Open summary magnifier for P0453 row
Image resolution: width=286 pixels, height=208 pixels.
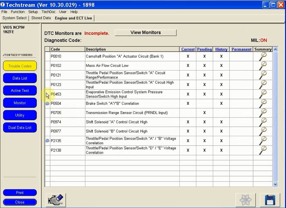(263, 94)
